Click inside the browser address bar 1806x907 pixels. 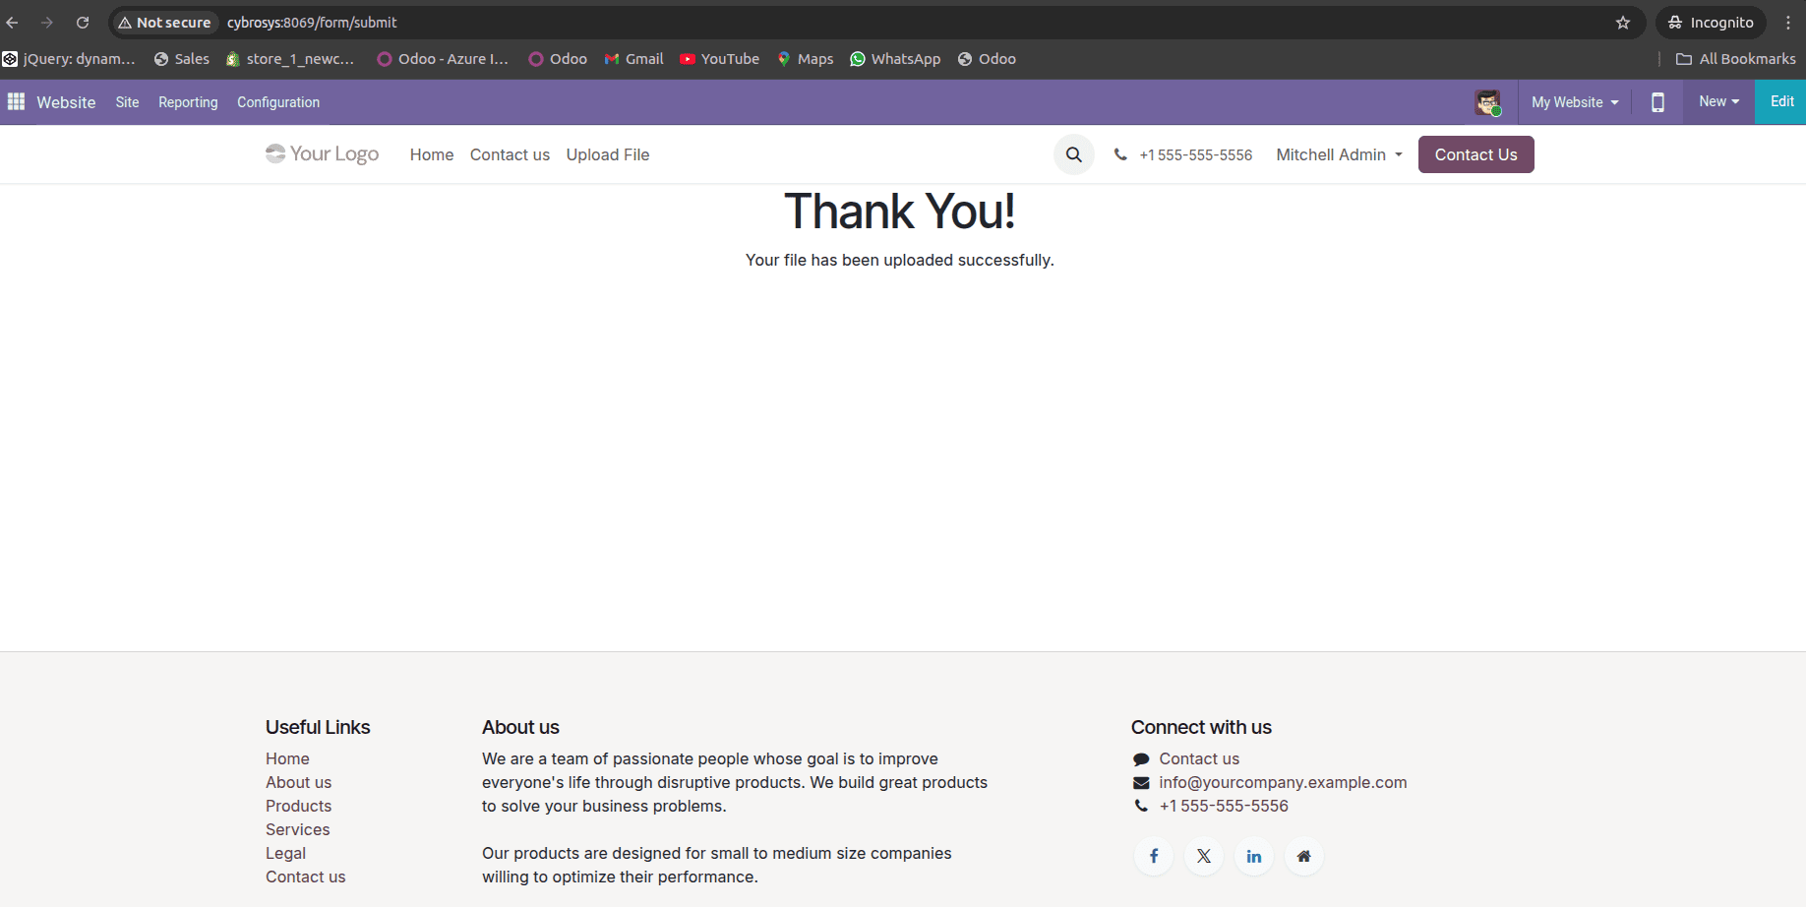689,22
